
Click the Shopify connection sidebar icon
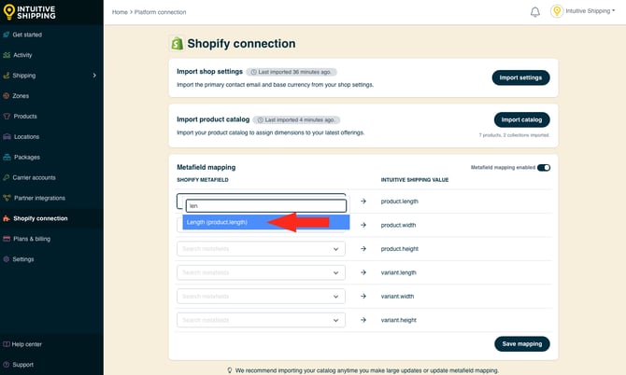click(7, 218)
